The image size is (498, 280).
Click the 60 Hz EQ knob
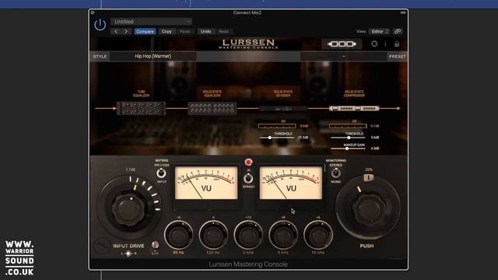178,235
